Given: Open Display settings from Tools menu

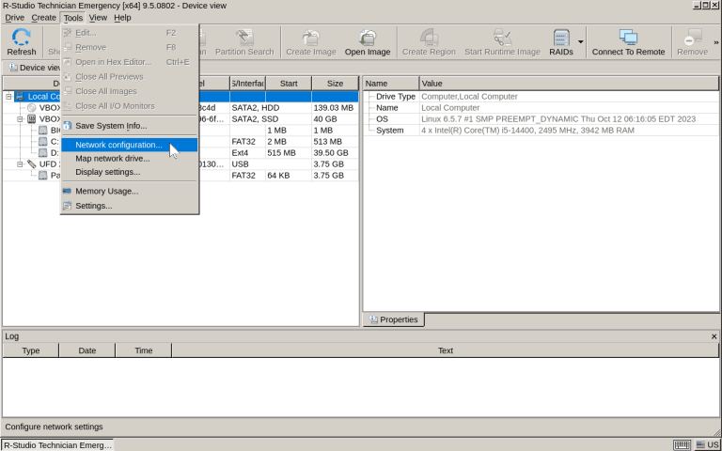Looking at the screenshot, I should point(107,172).
